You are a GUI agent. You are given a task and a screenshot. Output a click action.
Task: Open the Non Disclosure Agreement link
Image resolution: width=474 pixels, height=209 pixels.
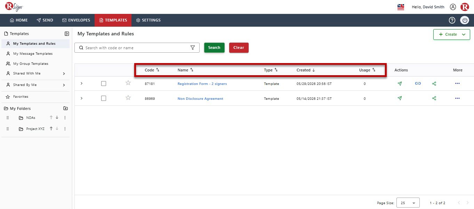pyautogui.click(x=200, y=99)
